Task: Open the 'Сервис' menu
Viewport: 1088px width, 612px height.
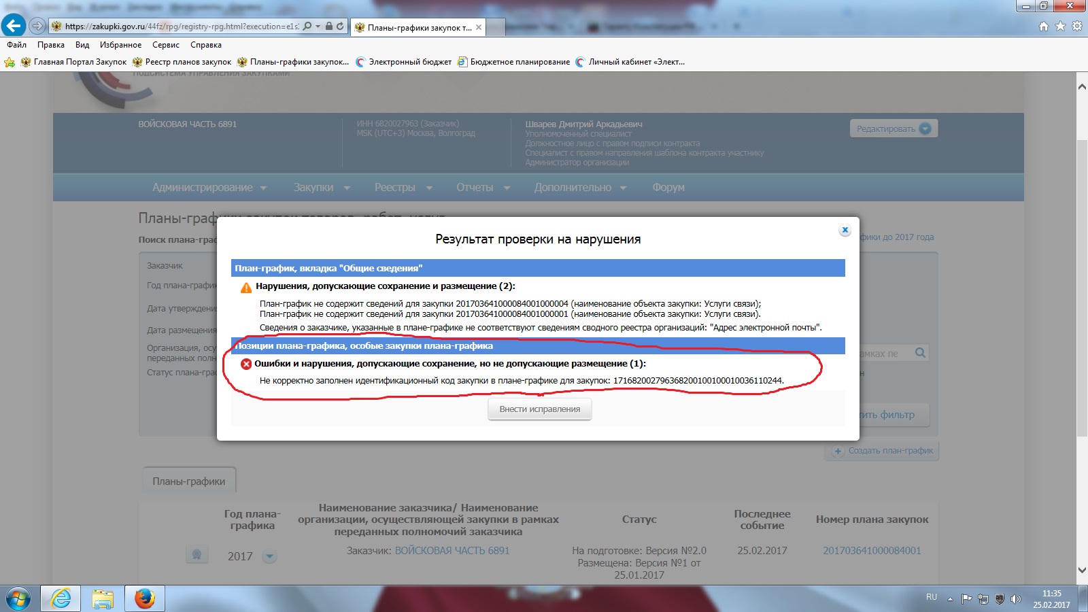Action: (x=165, y=45)
